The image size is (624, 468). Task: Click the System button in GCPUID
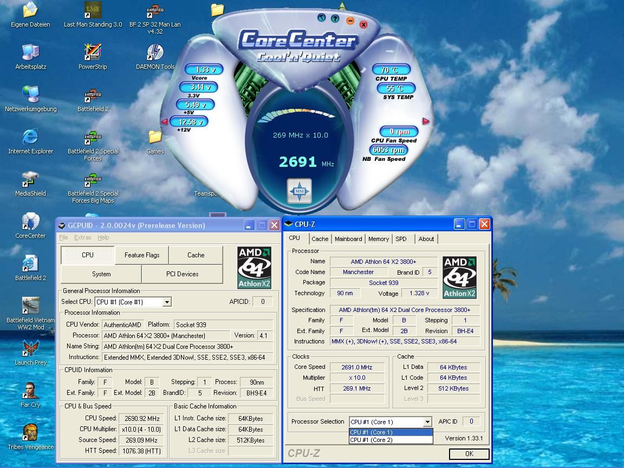tap(101, 274)
